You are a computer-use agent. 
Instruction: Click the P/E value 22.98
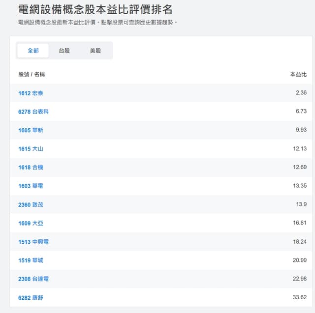click(300, 279)
